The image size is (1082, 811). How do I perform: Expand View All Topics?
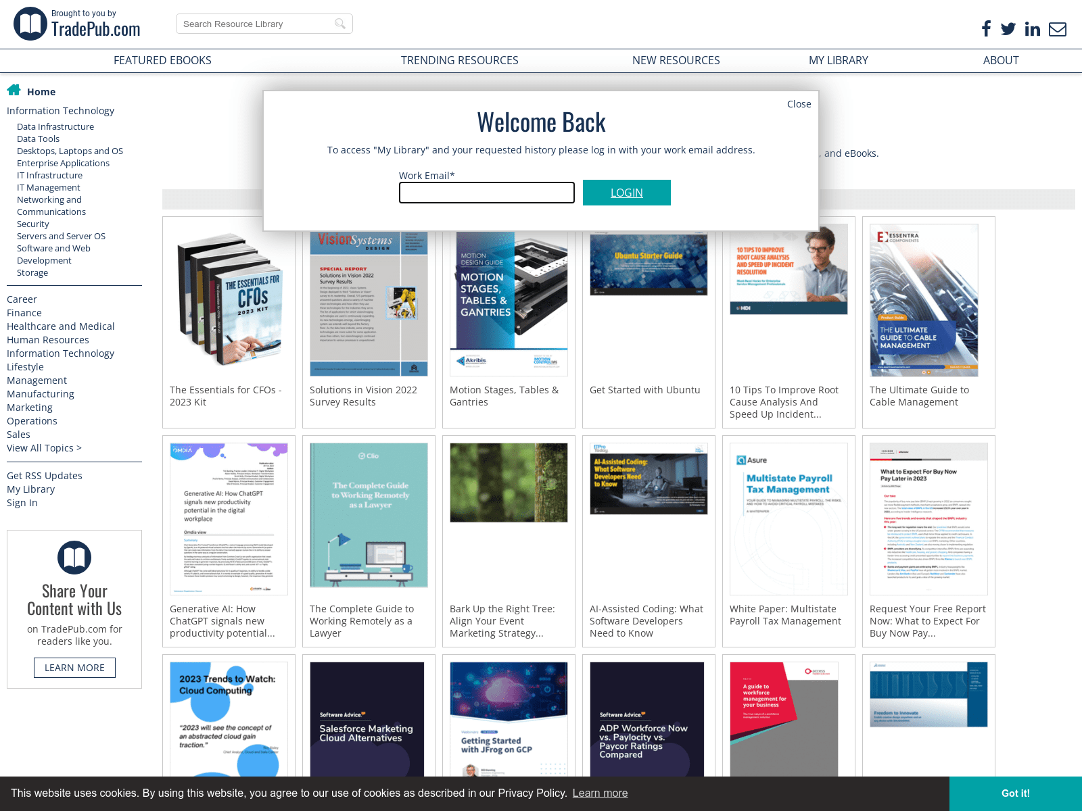pyautogui.click(x=44, y=448)
